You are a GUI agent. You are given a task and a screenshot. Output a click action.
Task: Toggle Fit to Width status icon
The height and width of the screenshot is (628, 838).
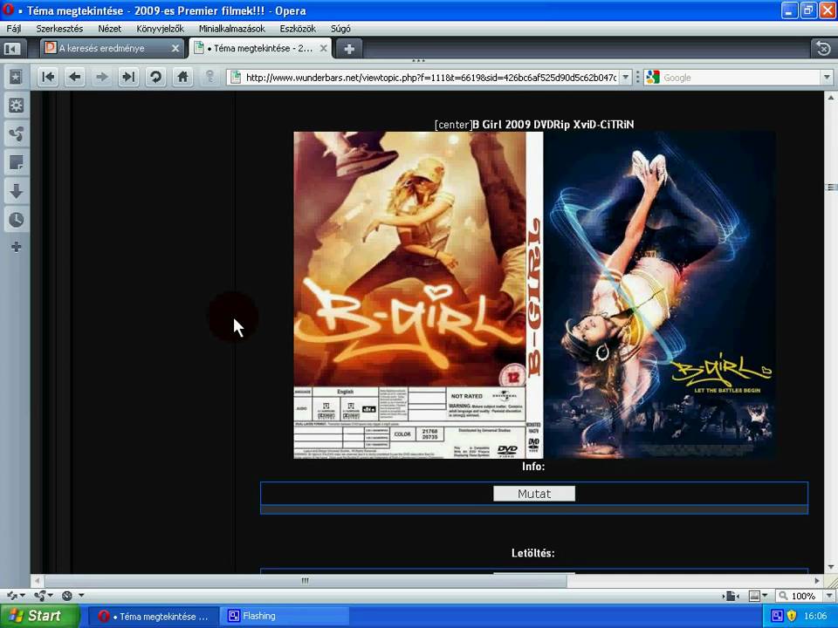pos(731,596)
